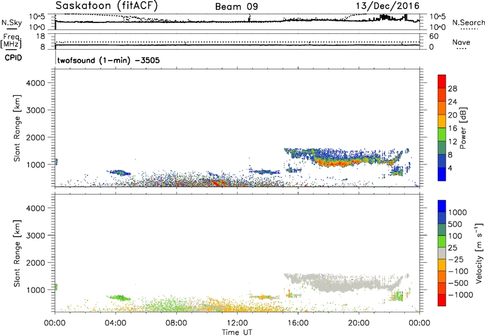Pick the grey −25 to 25 velocity colorbar segment
The width and height of the screenshot is (485, 336).
(442, 253)
